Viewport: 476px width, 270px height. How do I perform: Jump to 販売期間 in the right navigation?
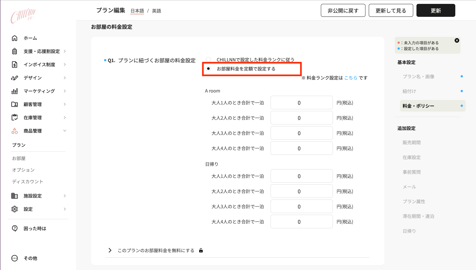[412, 143]
